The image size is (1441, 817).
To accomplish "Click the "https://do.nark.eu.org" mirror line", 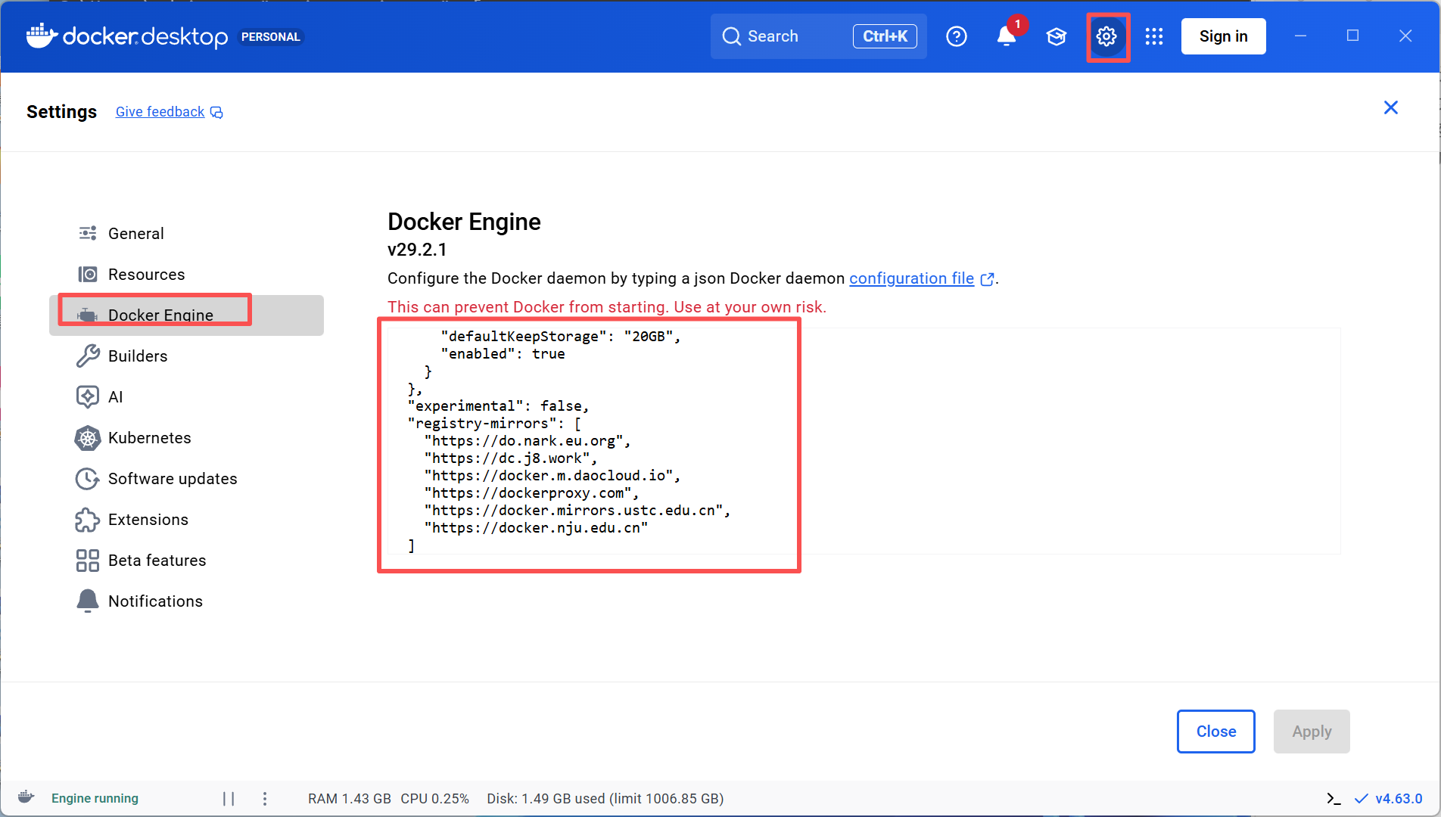I will pyautogui.click(x=528, y=441).
